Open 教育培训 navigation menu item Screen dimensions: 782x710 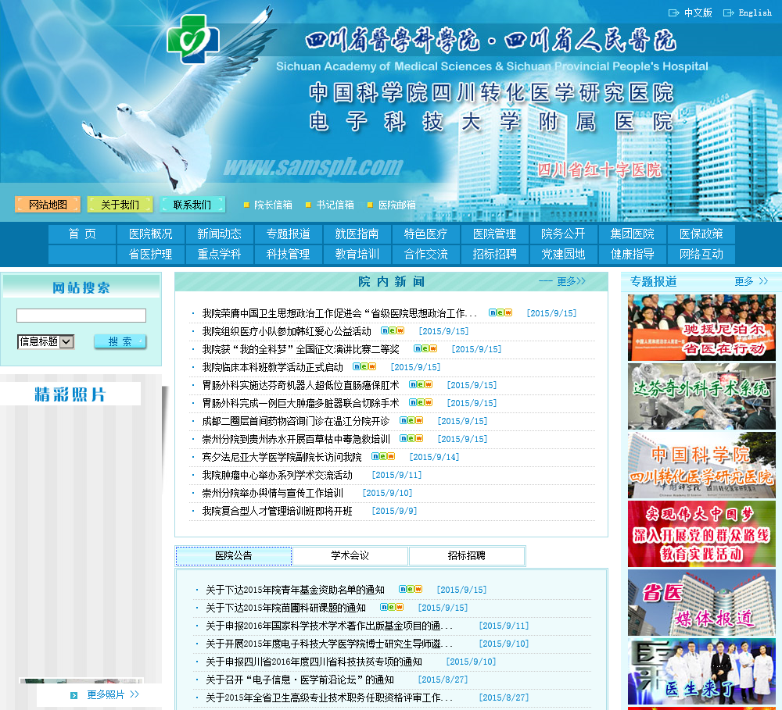[357, 254]
